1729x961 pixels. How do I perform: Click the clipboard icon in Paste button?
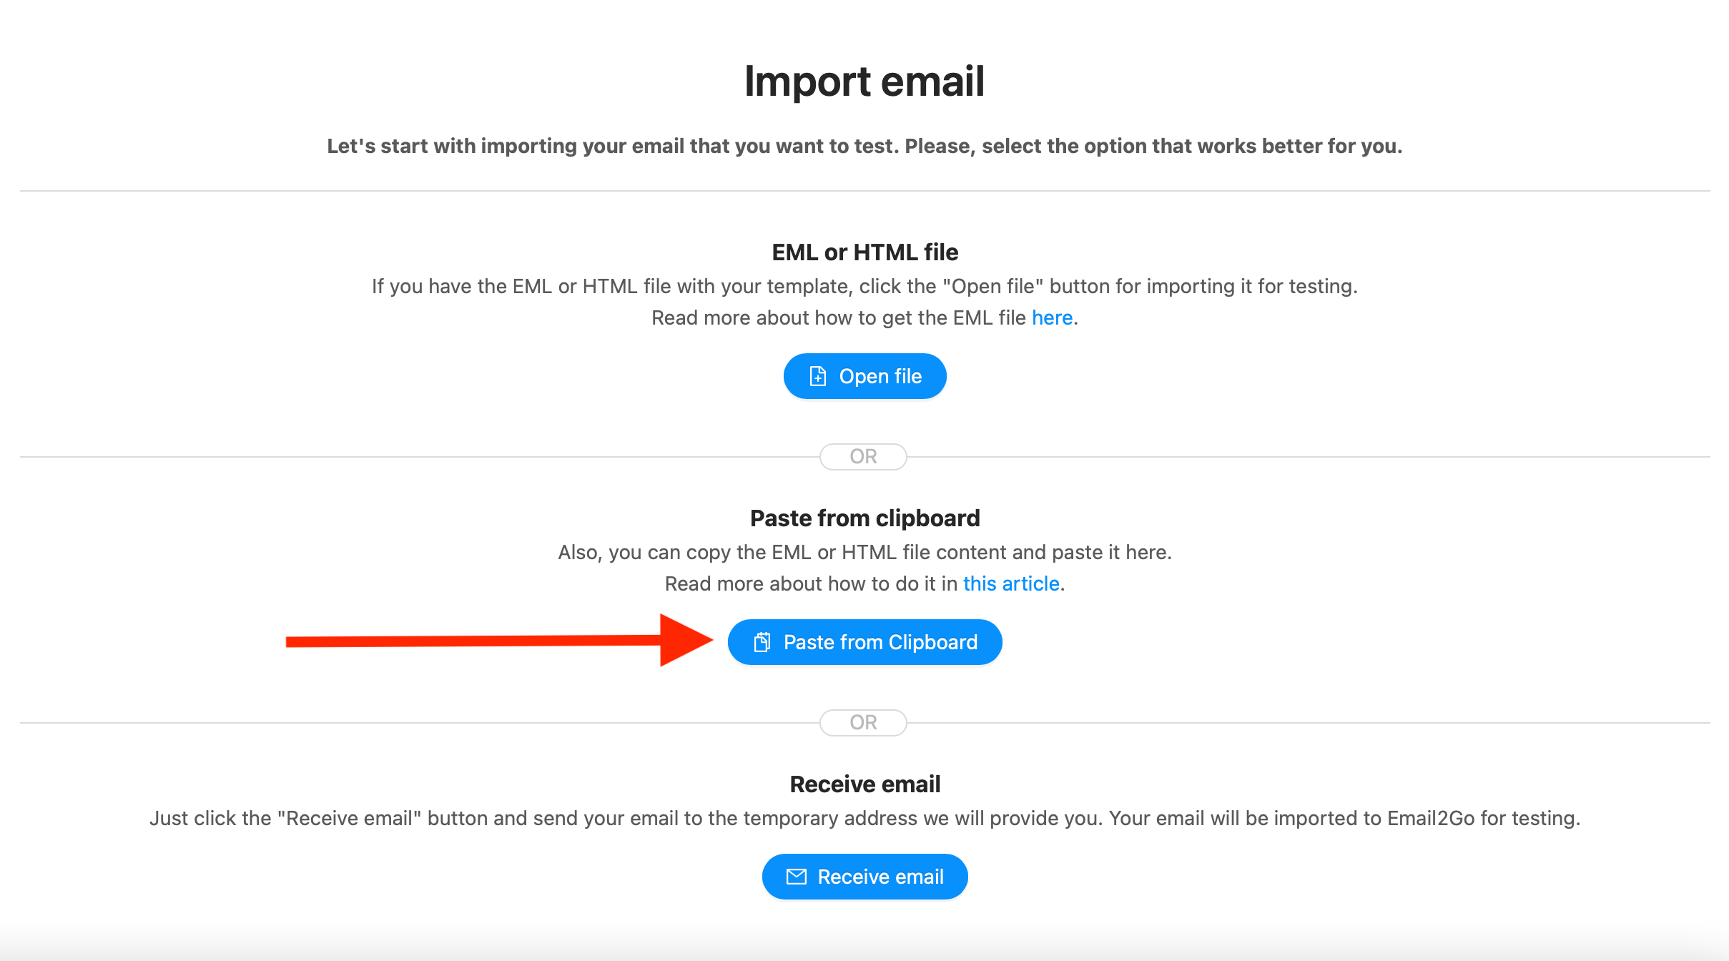pyautogui.click(x=762, y=642)
